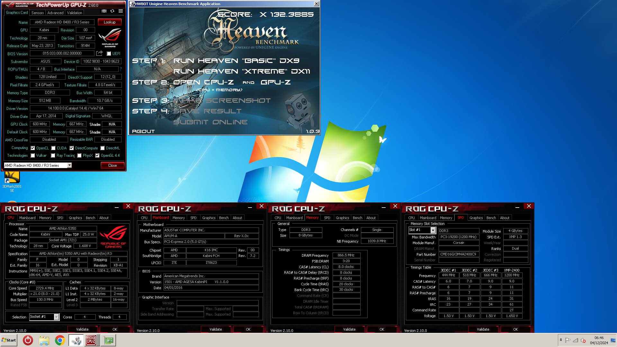The image size is (617, 347).
Task: Switch to the SPD tab in the CPU-Z Memory window
Action: point(327,218)
